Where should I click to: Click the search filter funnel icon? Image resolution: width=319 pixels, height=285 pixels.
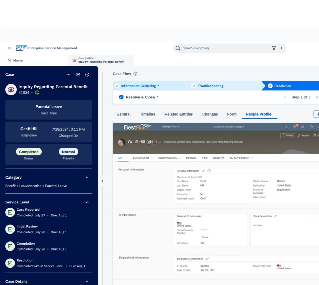[x=274, y=48]
